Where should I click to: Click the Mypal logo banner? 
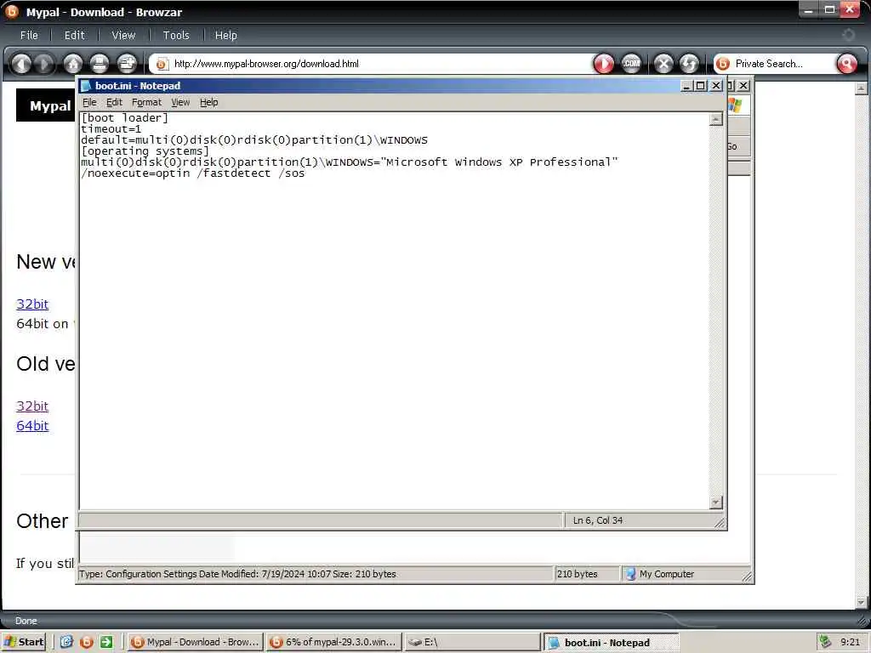[46, 105]
